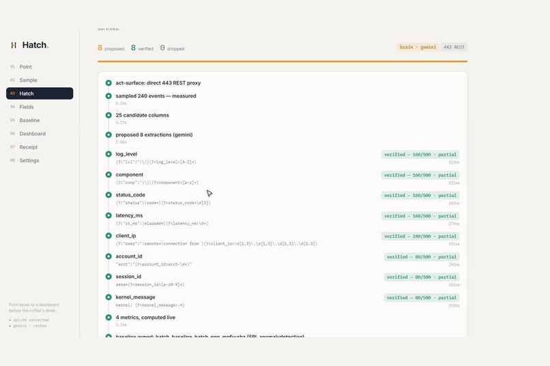Select the 25 candidate columns row

[143, 115]
